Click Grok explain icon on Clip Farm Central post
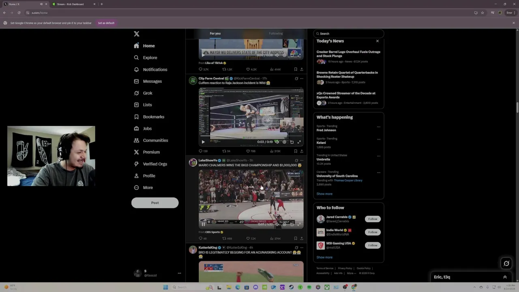 click(296, 79)
